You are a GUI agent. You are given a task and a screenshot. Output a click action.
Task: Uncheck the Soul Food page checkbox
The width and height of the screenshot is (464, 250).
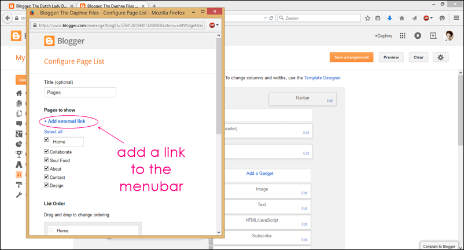(46, 160)
